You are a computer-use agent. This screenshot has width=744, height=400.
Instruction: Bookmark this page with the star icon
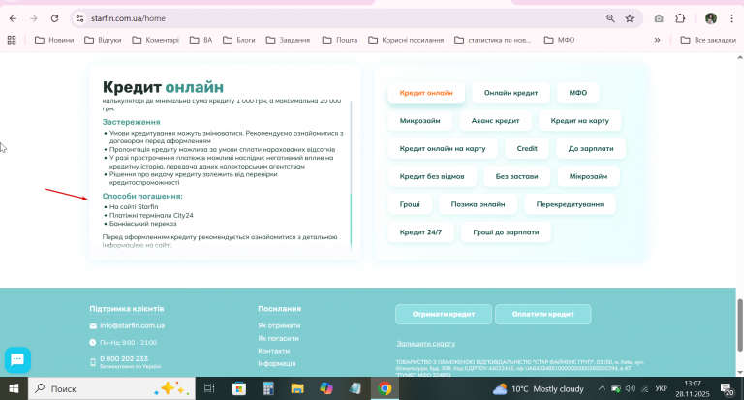630,18
